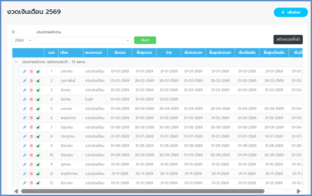Delete period 7 มิถุนายน trash icon
Screen dimensions: 312x196
pos(31,127)
